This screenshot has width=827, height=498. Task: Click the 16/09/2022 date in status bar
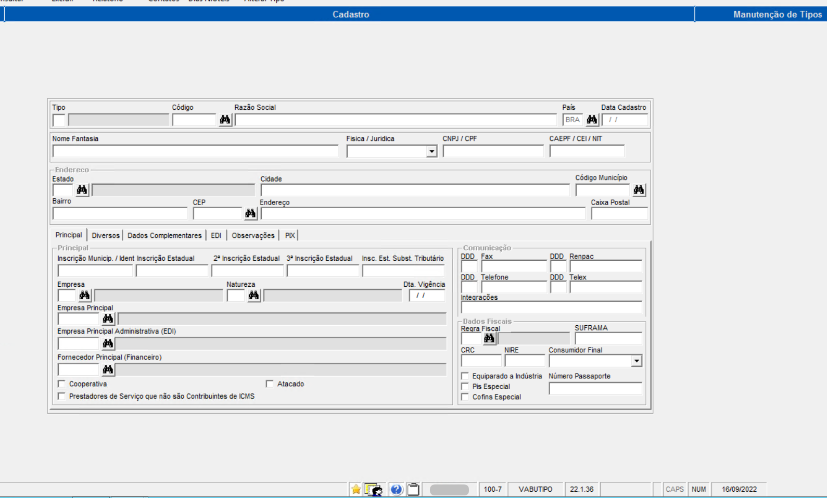click(739, 489)
